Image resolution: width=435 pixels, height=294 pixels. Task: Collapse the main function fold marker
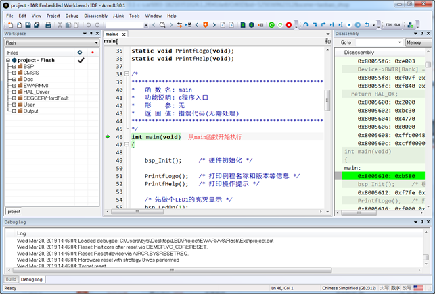[x=126, y=145]
